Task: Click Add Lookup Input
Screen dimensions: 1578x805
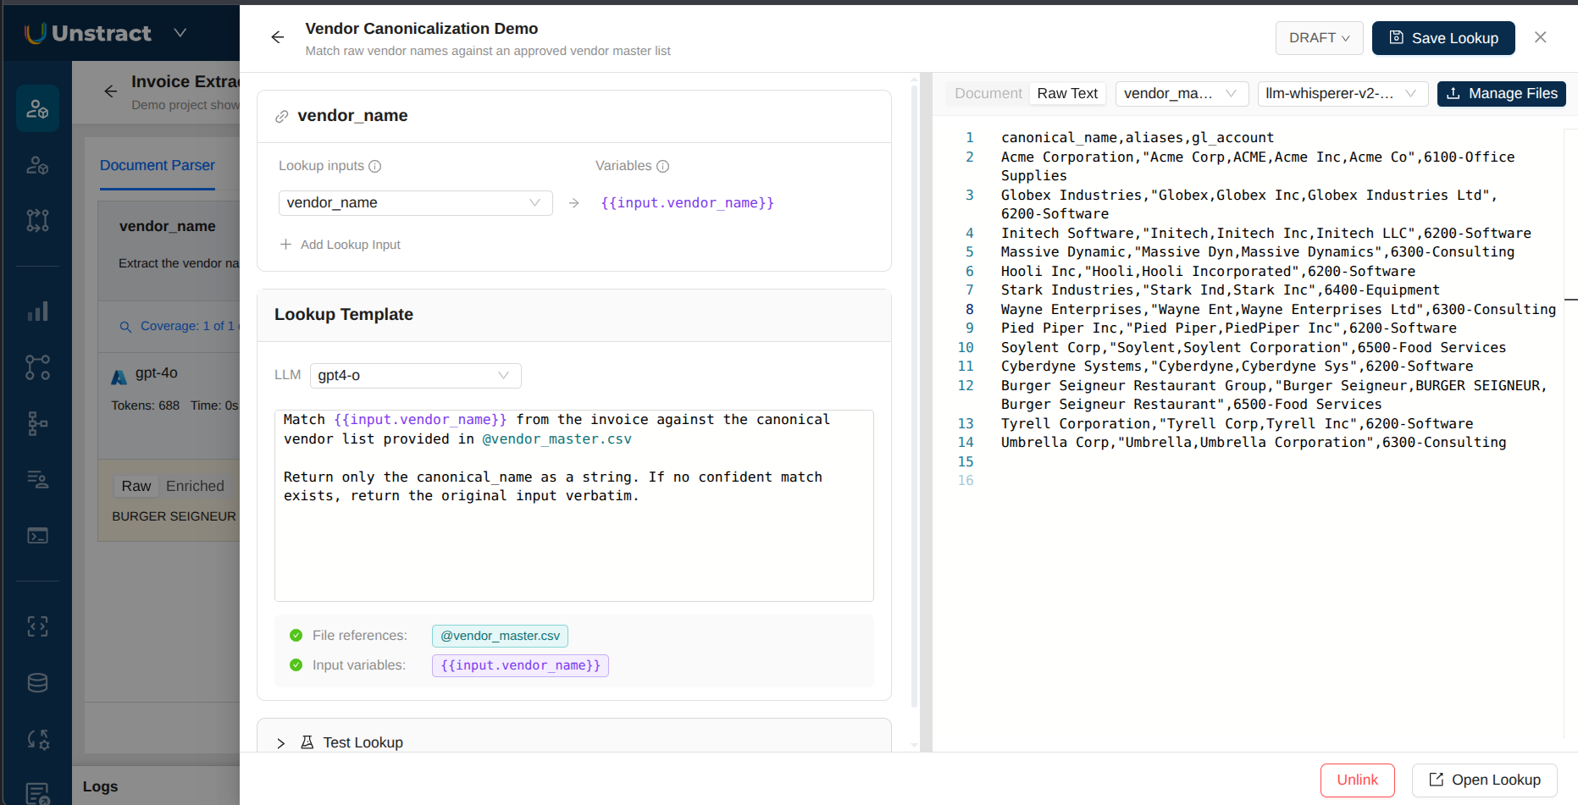Action: (340, 245)
